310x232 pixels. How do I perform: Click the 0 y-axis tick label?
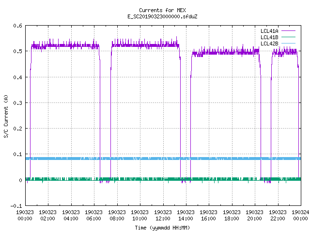click(x=20, y=180)
